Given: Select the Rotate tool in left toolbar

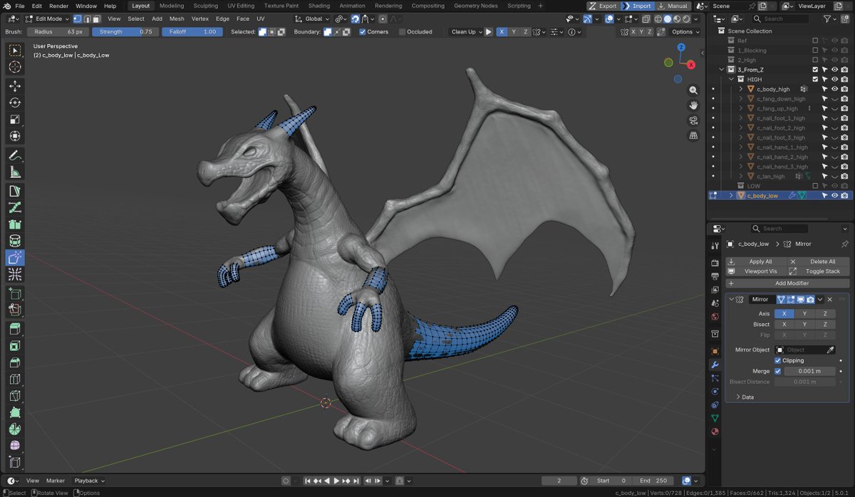Looking at the screenshot, I should pyautogui.click(x=15, y=103).
